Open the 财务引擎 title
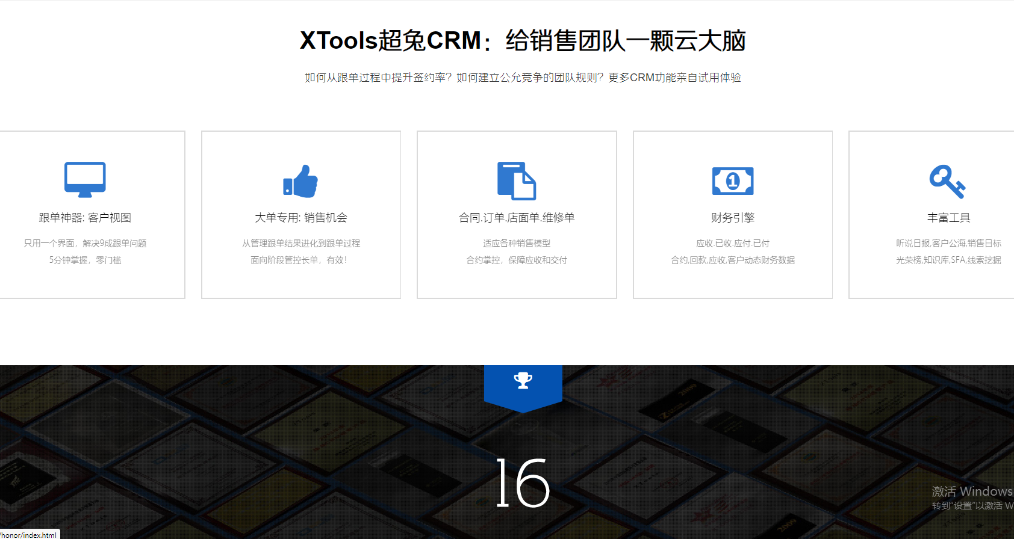This screenshot has width=1014, height=539. pyautogui.click(x=733, y=218)
